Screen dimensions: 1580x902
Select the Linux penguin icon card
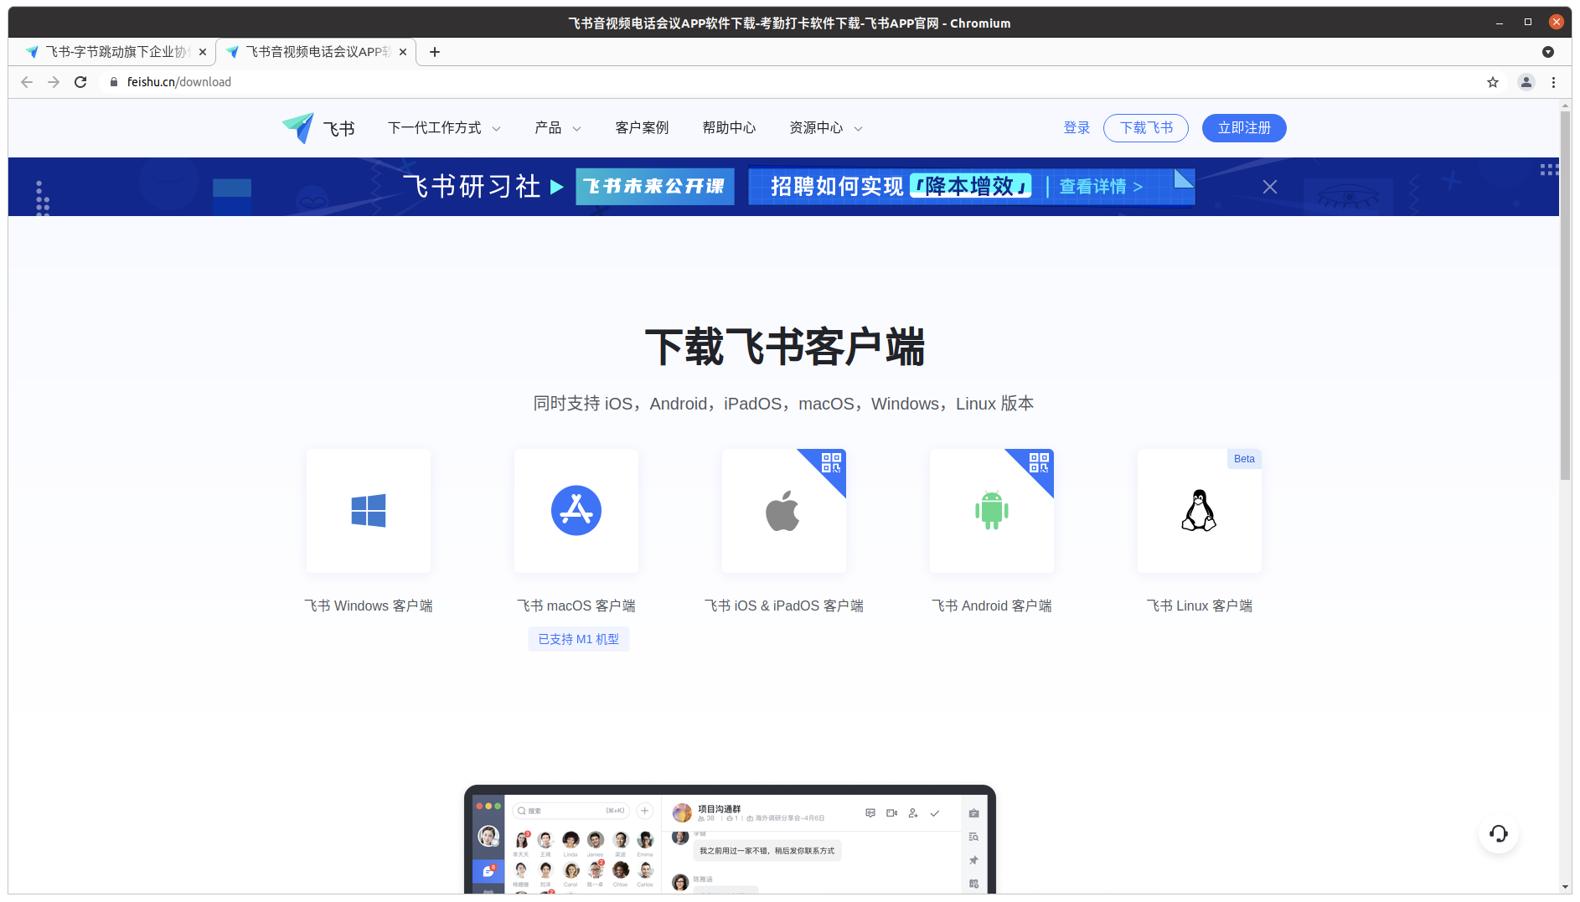click(x=1200, y=511)
